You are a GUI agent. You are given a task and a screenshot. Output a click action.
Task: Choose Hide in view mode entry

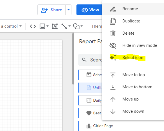coord(133,45)
